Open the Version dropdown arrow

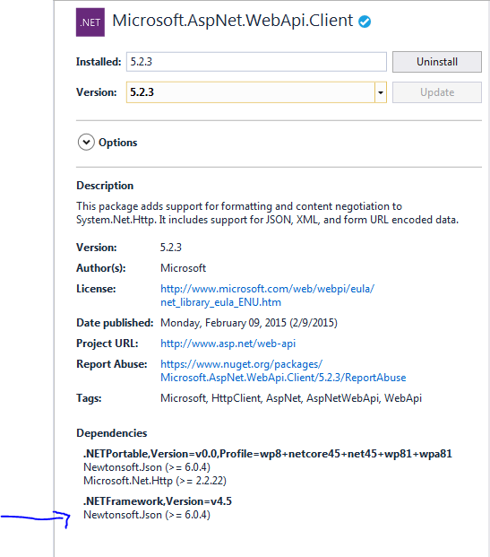pos(381,92)
